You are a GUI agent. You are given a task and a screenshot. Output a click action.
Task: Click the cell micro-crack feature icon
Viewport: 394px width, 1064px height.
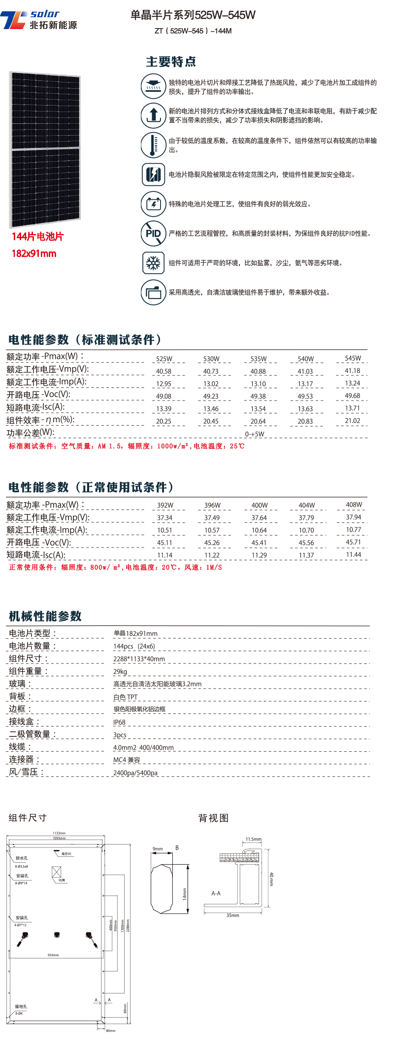(x=153, y=174)
